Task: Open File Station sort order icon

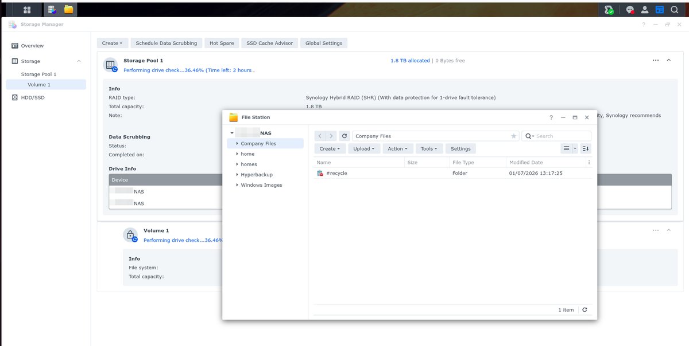Action: click(586, 148)
